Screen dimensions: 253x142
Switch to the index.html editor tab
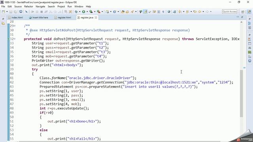(x=16, y=17)
